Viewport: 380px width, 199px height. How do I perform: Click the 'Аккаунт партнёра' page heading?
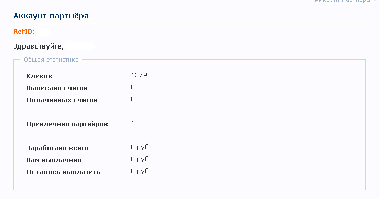(51, 16)
